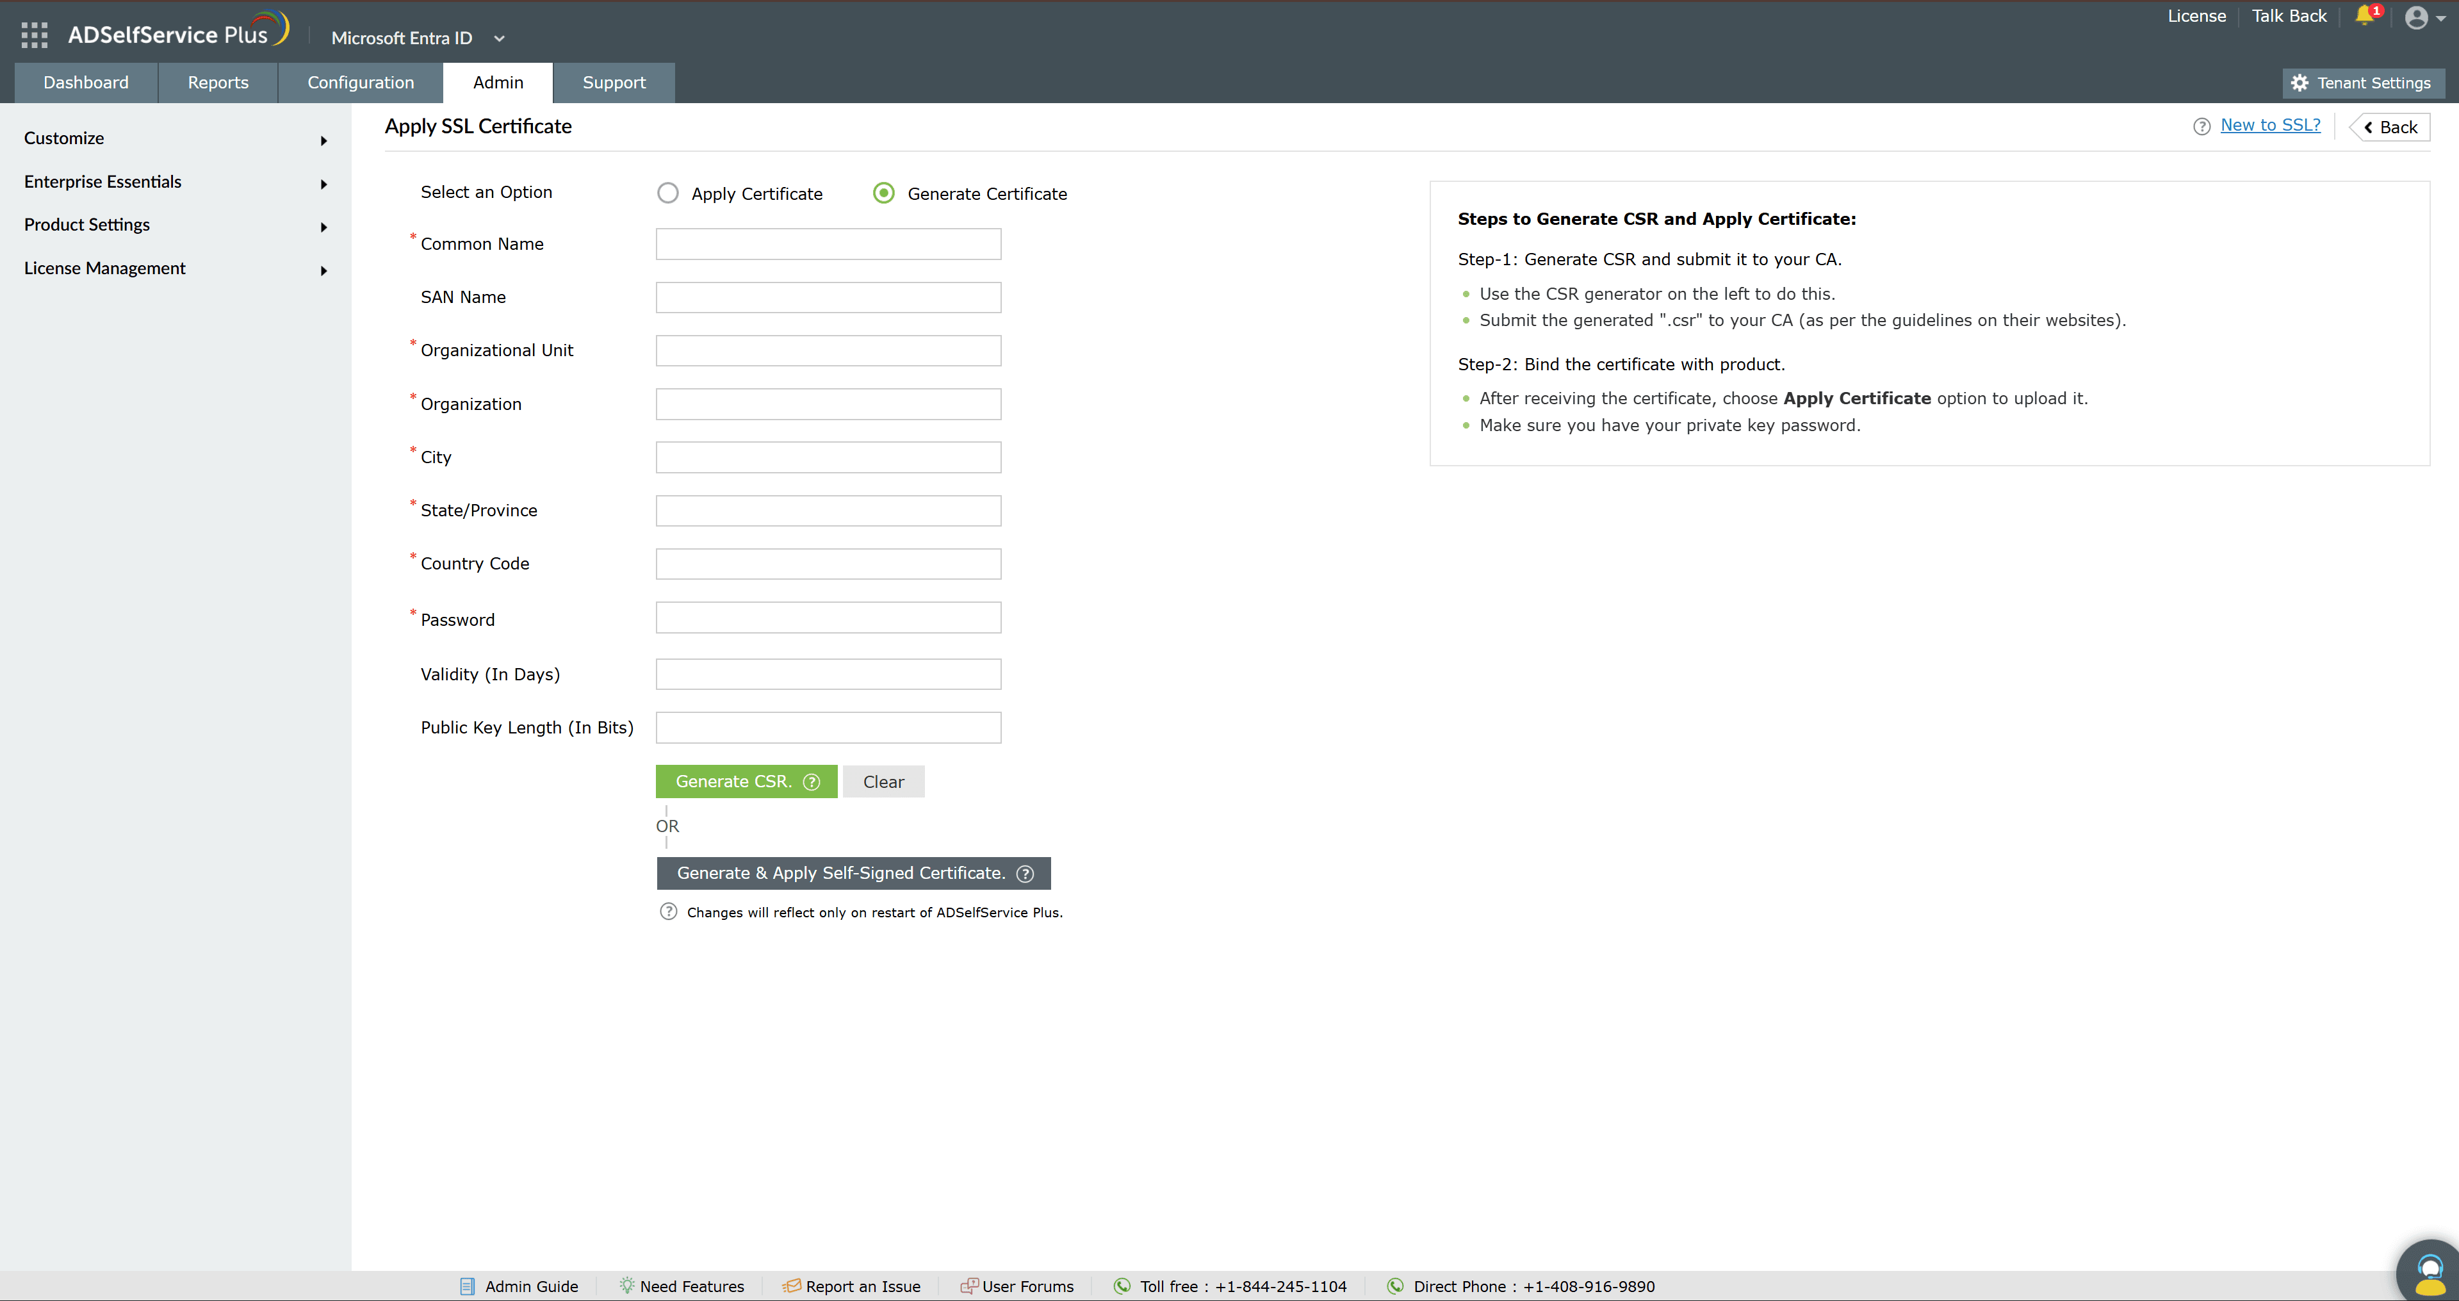Click the Toll free number +1-844-245-1104

1280,1287
